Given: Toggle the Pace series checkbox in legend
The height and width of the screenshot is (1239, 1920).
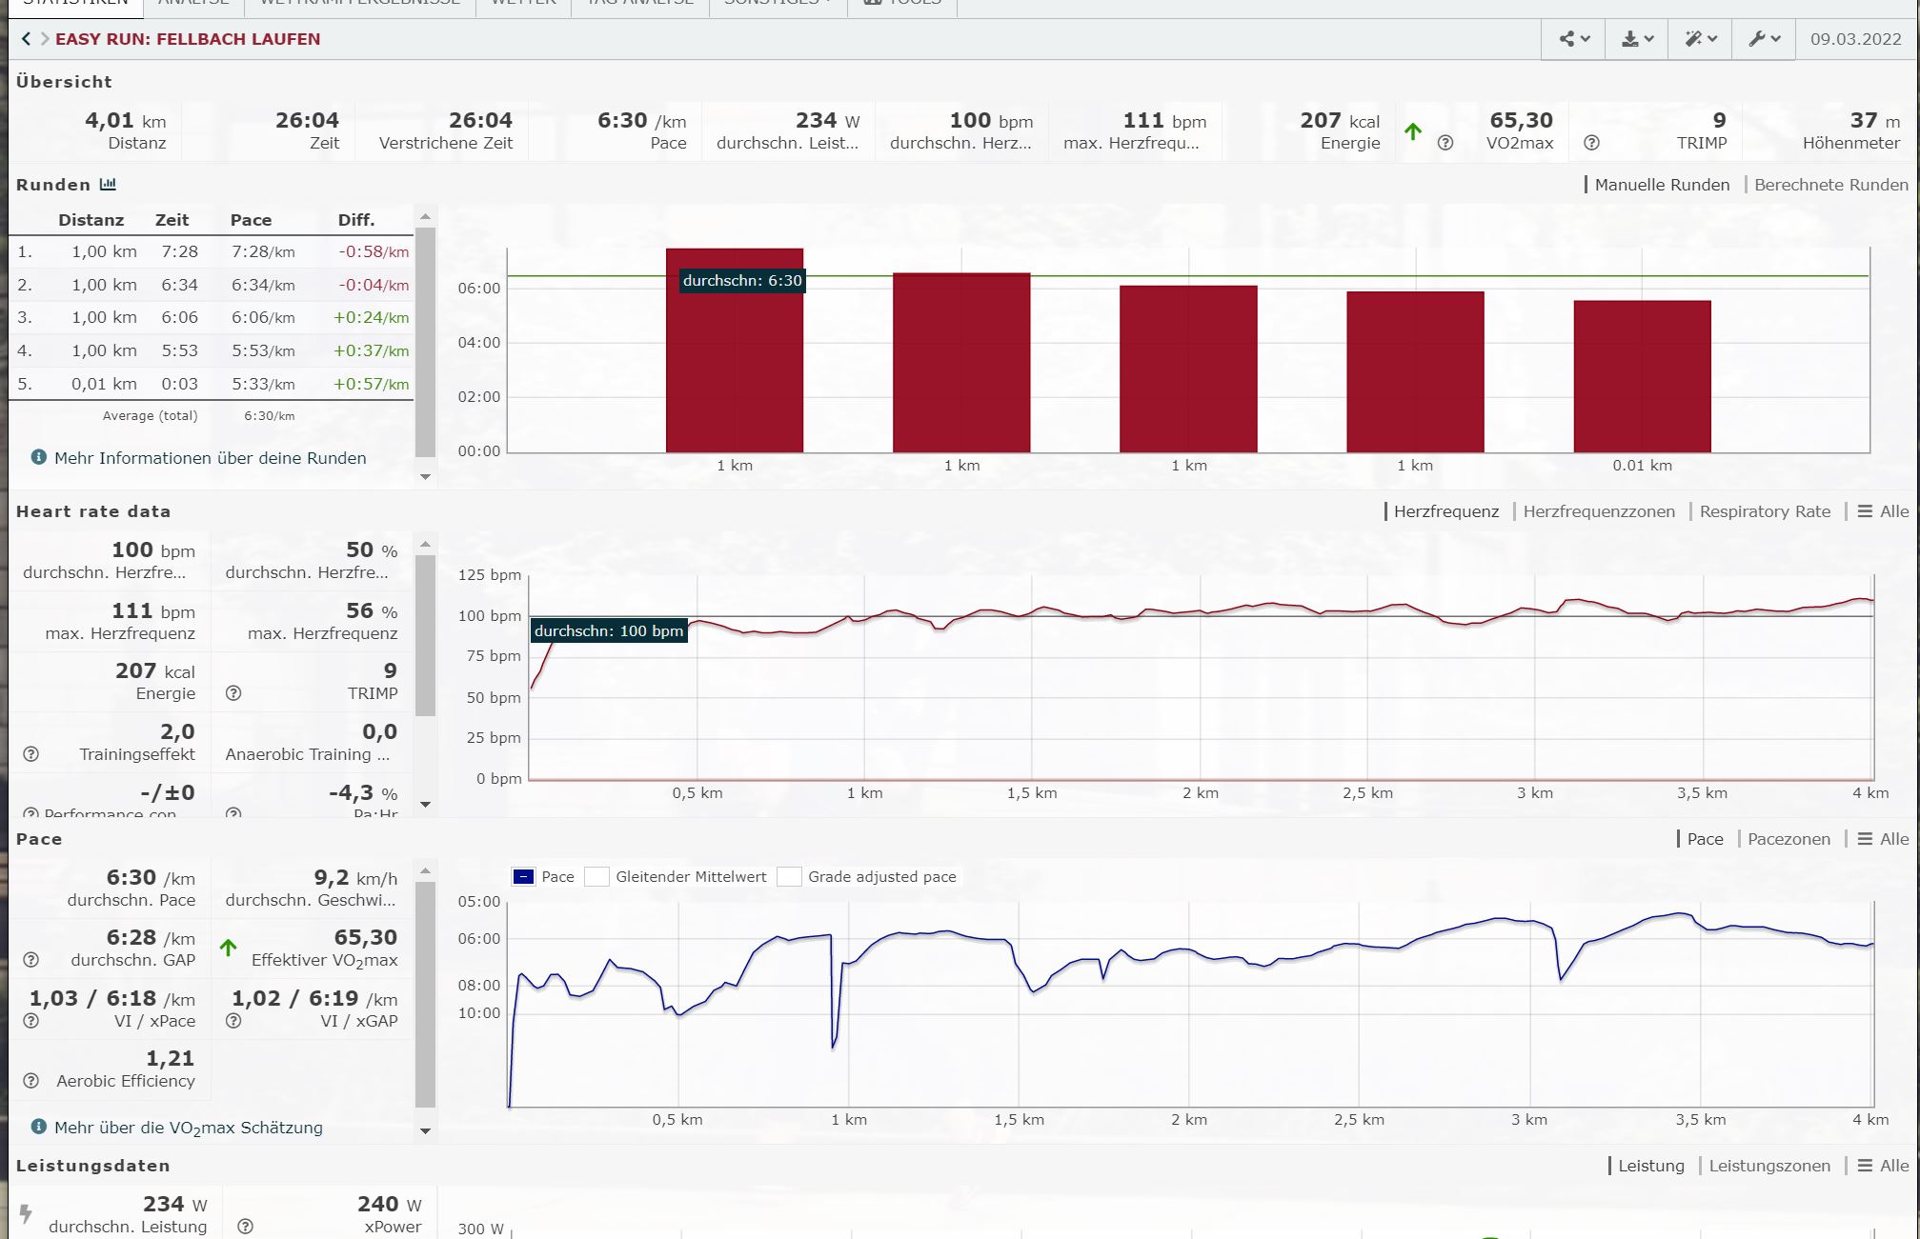Looking at the screenshot, I should click(x=523, y=877).
